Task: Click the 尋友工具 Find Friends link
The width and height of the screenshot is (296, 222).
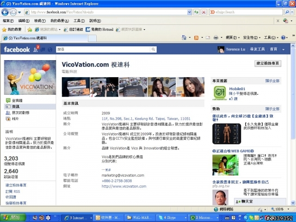Action: 257,49
